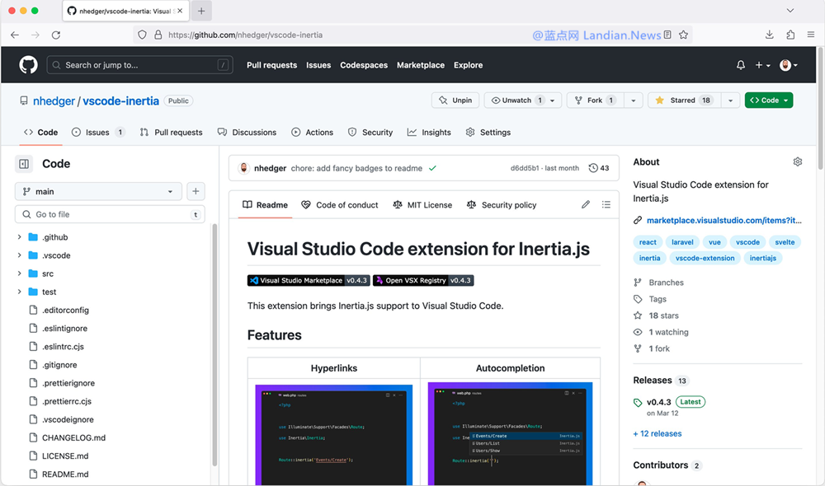This screenshot has width=825, height=486.
Task: Click the browser back arrow
Action: pyautogui.click(x=15, y=35)
